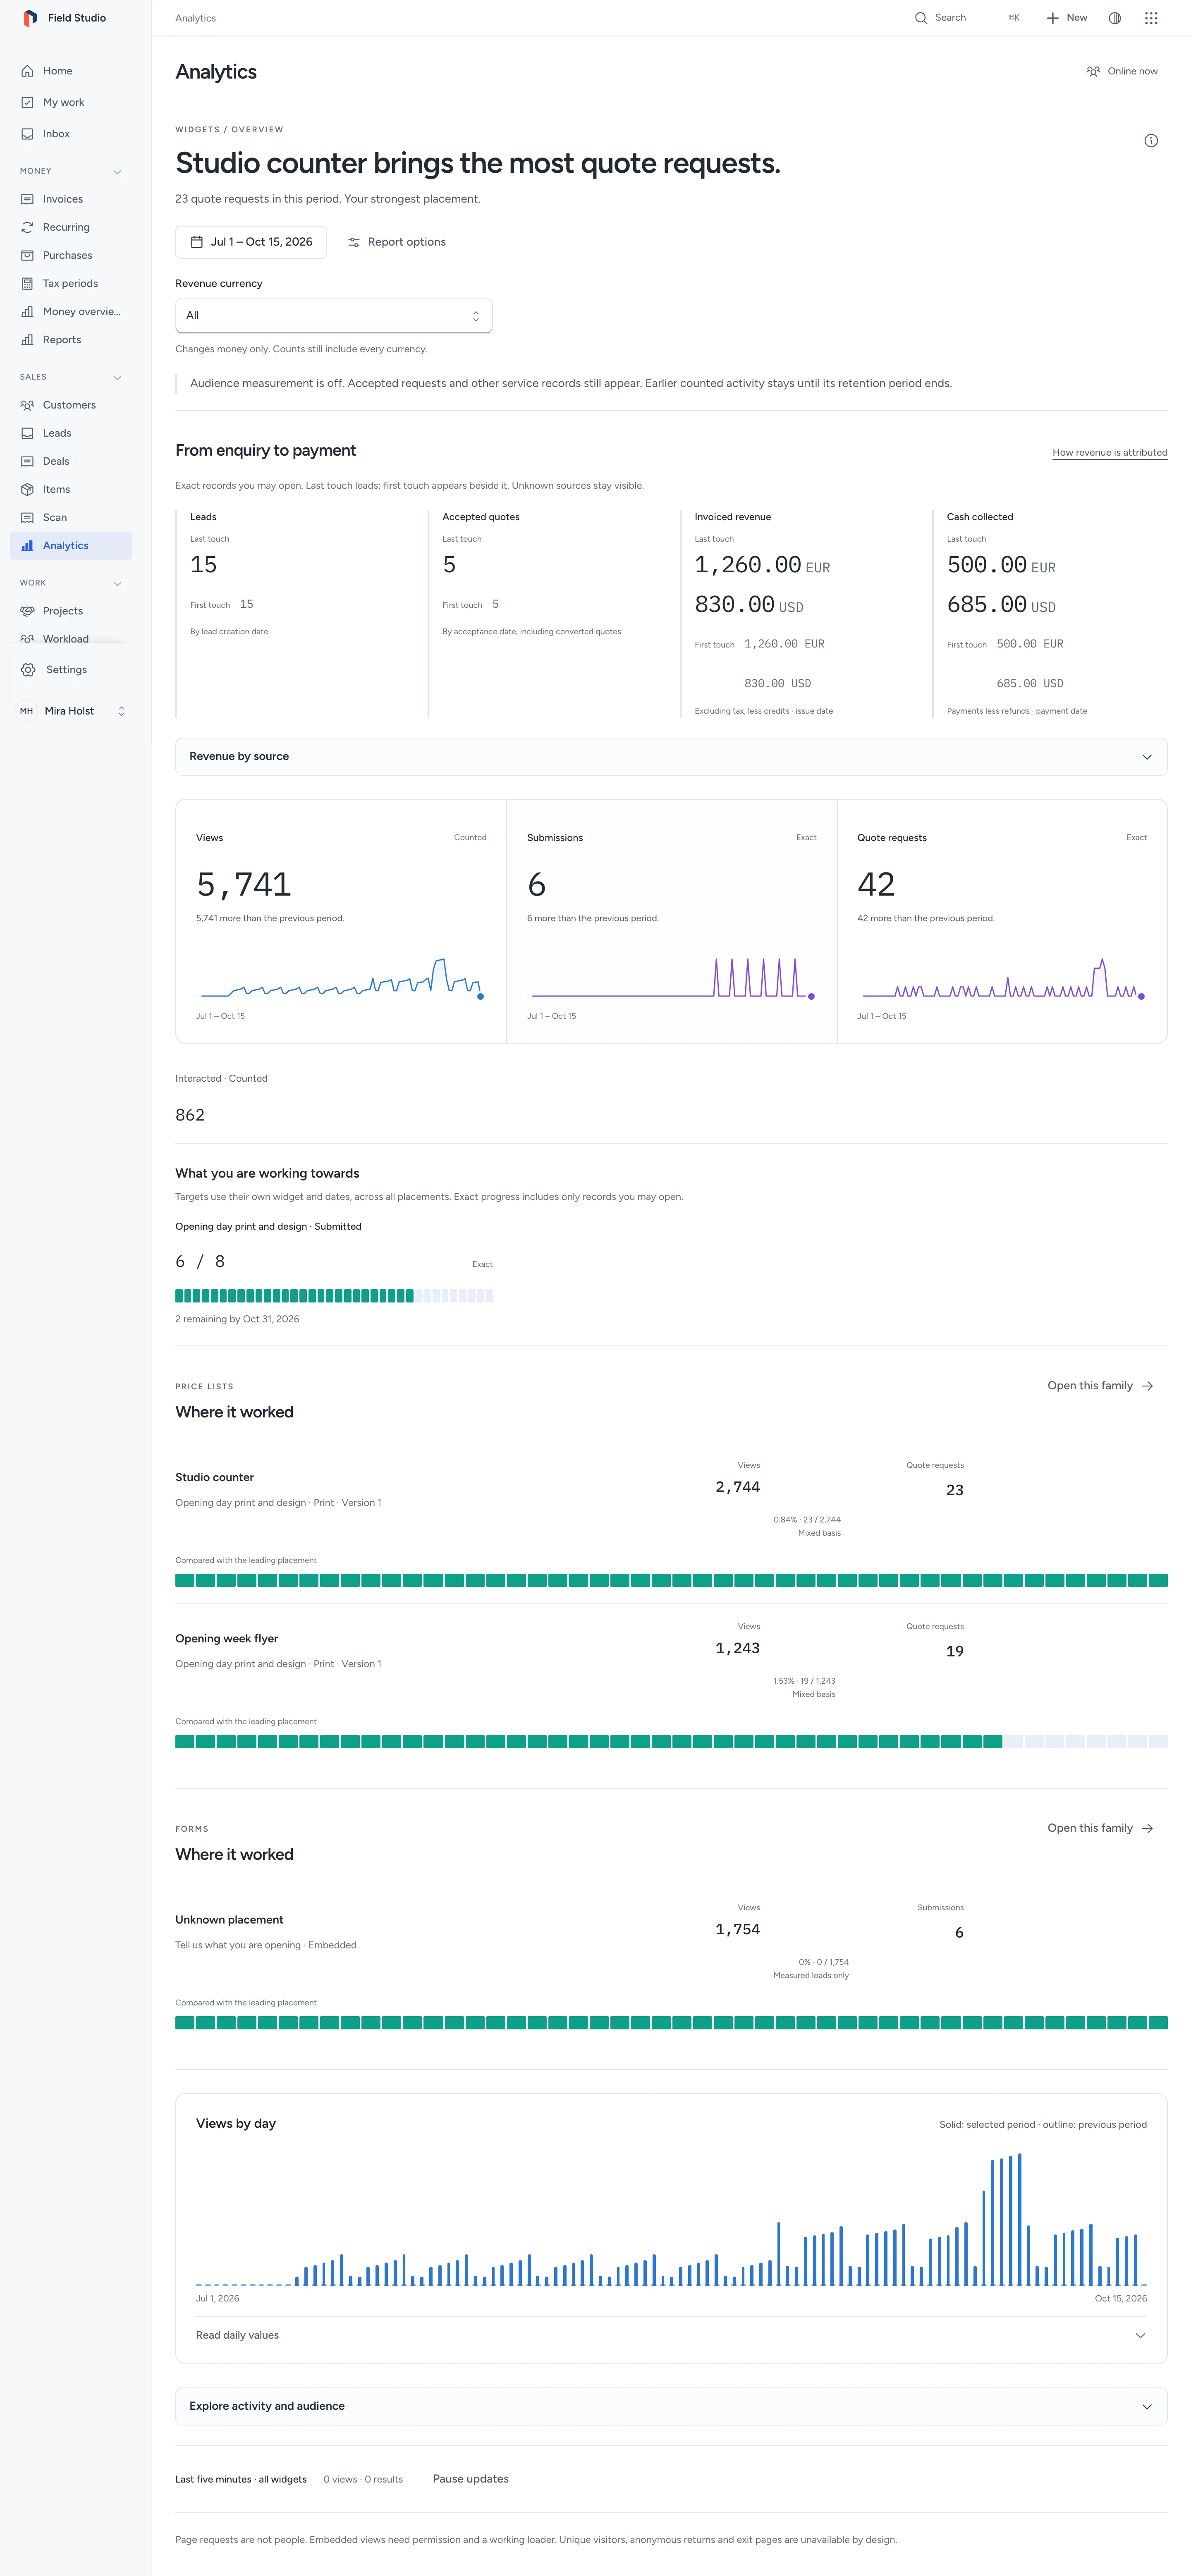Image resolution: width=1191 pixels, height=2576 pixels.
Task: Click the Views sparkline chart
Action: coord(341,978)
